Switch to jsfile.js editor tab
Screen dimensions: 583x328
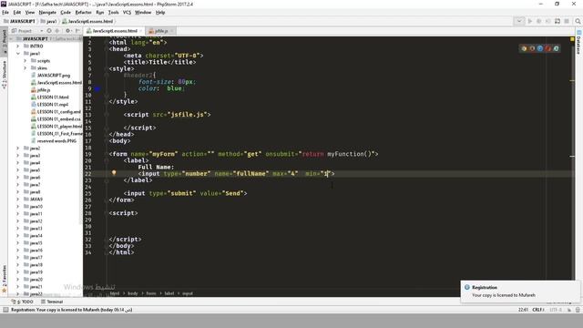(x=160, y=31)
